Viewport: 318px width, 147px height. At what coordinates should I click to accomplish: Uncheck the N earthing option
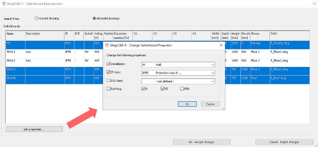(143, 89)
